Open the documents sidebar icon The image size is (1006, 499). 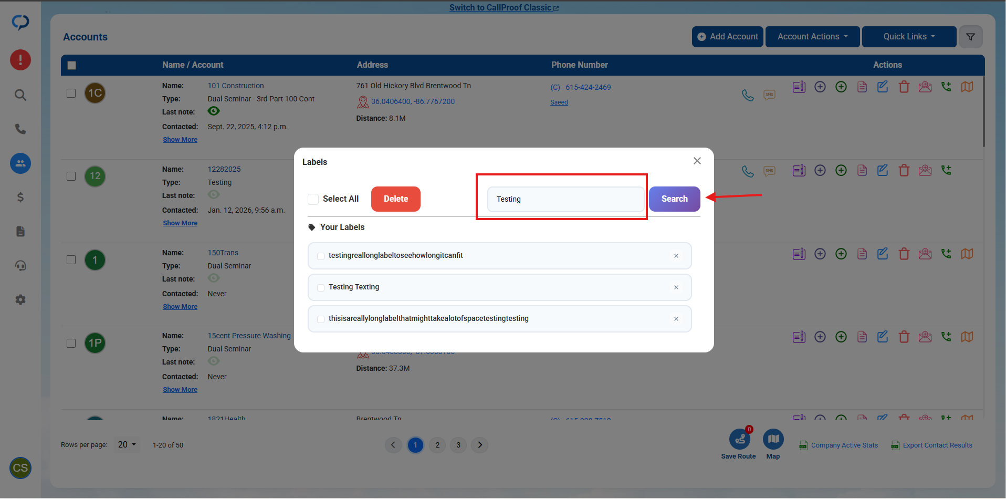[20, 231]
